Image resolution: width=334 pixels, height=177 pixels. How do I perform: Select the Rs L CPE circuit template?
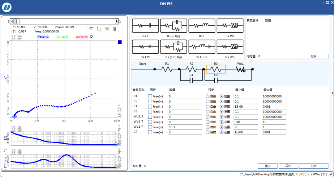[202, 47]
